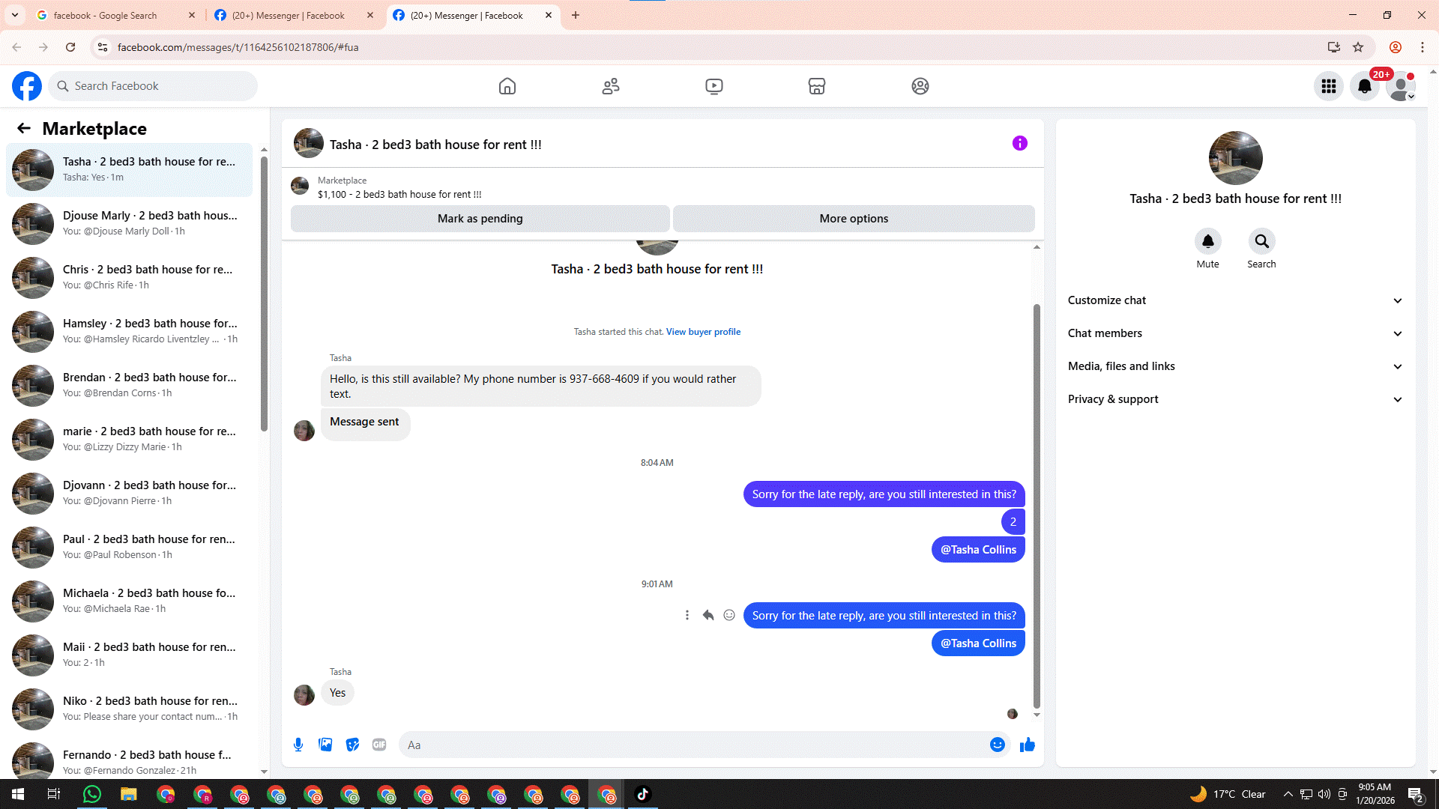Open the Facebook menu grid icon

click(x=1329, y=86)
